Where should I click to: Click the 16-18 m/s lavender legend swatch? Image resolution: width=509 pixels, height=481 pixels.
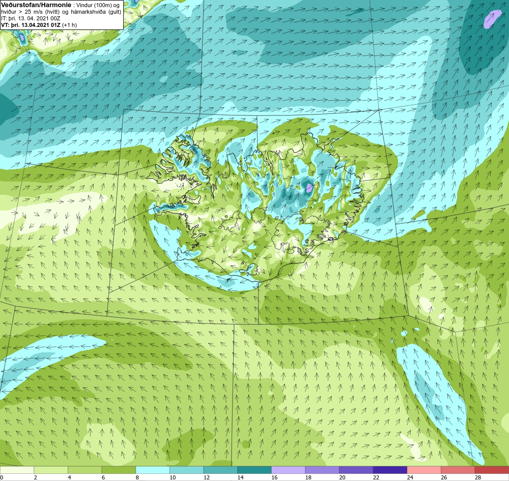[x=288, y=470]
